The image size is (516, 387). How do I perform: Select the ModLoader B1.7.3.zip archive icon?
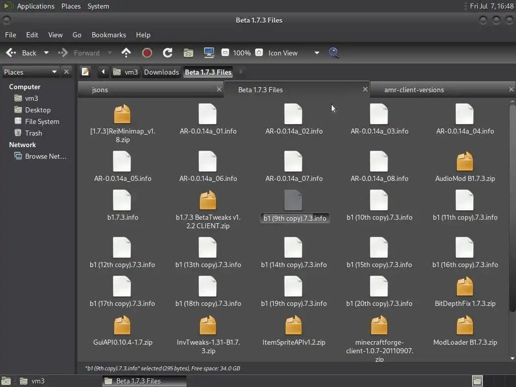coord(465,325)
